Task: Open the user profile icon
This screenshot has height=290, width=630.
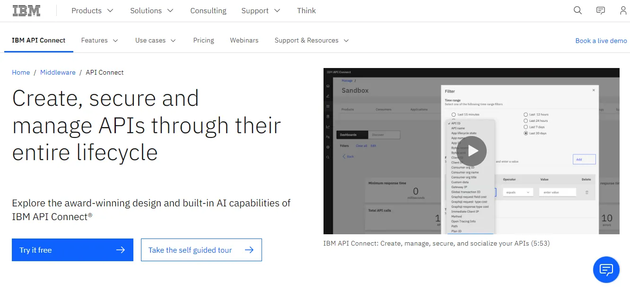Action: pos(623,10)
